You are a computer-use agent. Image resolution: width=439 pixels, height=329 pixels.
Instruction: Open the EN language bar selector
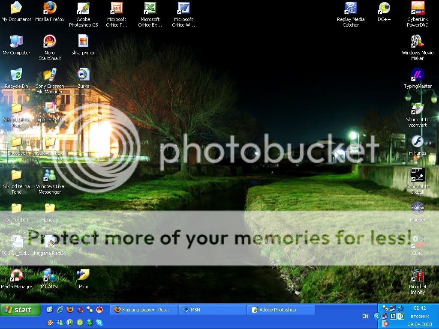pyautogui.click(x=365, y=316)
